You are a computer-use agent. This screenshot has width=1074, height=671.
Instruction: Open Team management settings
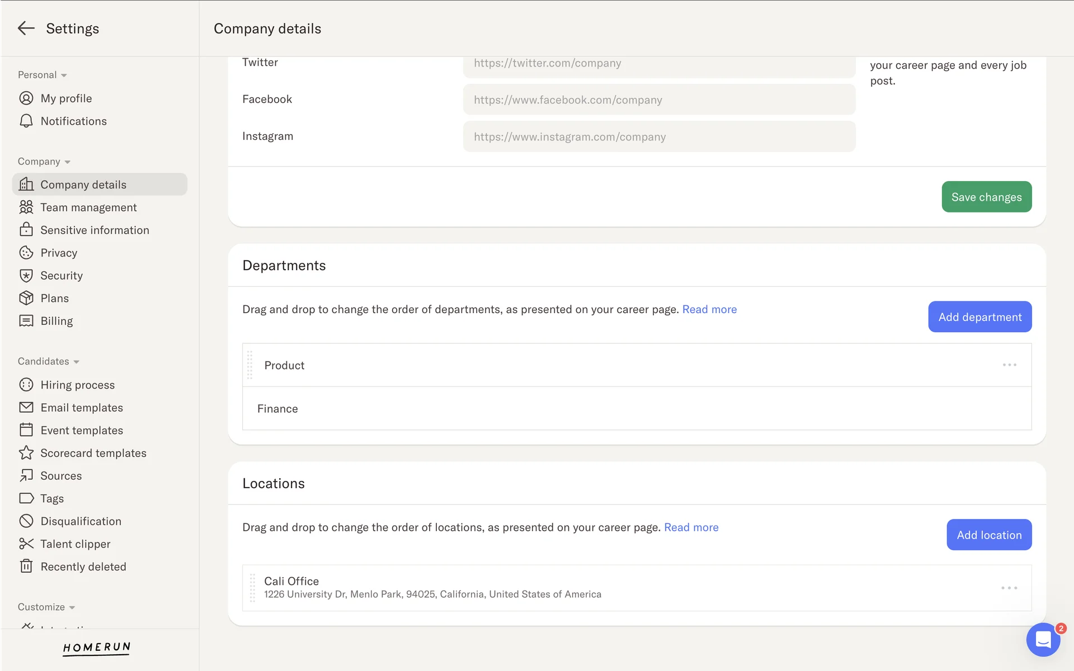(88, 207)
